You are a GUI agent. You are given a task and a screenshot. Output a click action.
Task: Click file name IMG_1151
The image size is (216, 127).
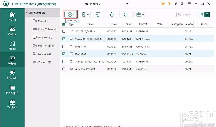81,46
